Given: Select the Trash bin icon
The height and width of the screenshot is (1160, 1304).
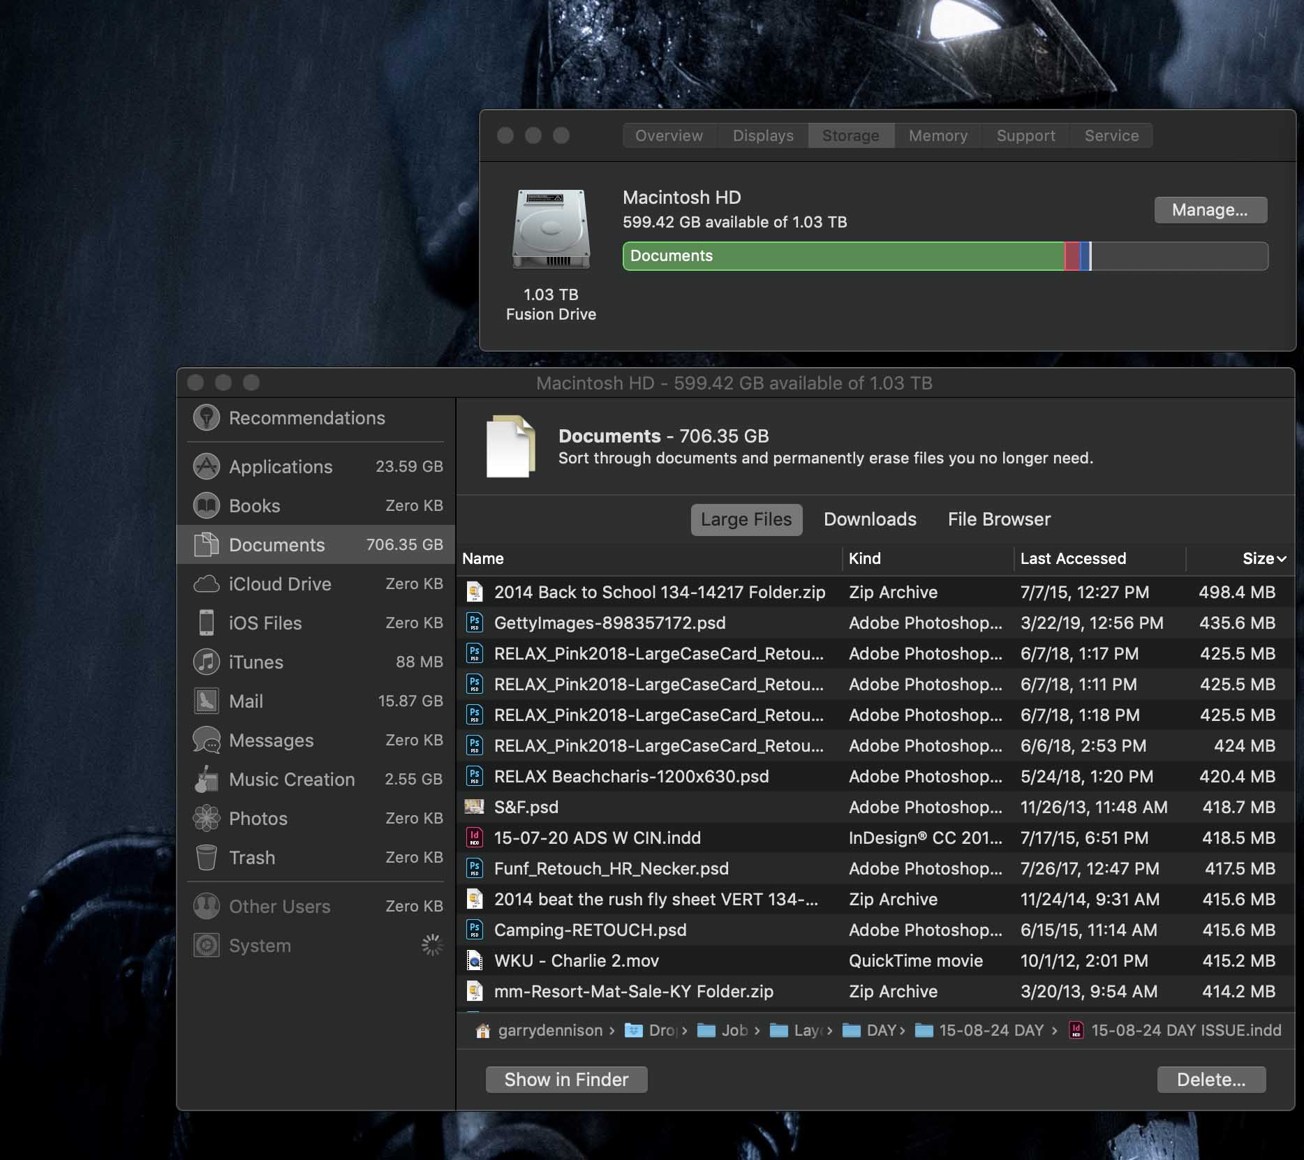Looking at the screenshot, I should 206,857.
